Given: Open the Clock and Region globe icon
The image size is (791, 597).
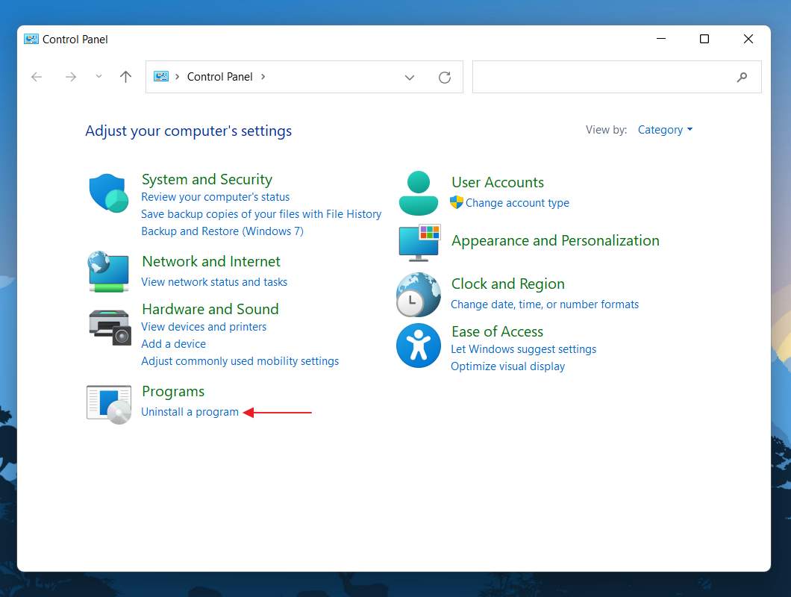Looking at the screenshot, I should tap(418, 295).
